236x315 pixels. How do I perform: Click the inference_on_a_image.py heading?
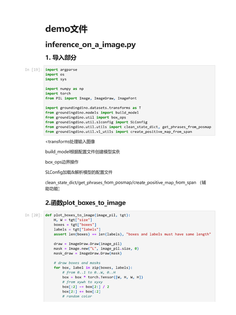(x=90, y=45)
